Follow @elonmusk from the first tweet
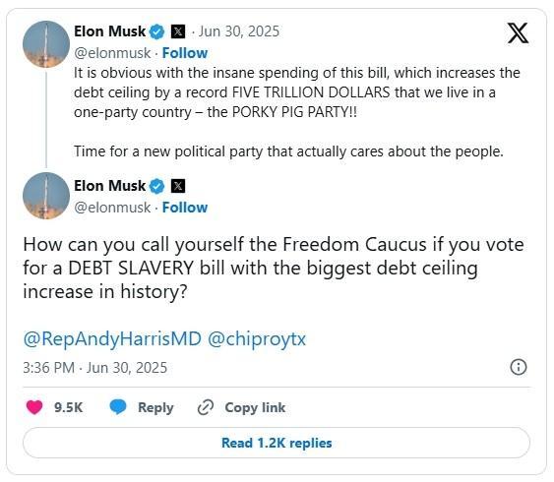Screen dimensions: 554x482 [x=185, y=53]
